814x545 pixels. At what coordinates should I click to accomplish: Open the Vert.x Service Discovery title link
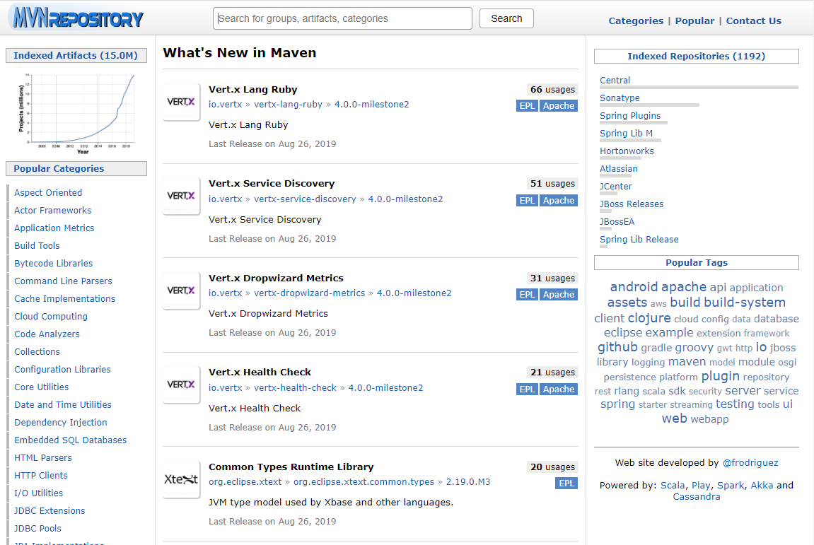point(272,183)
